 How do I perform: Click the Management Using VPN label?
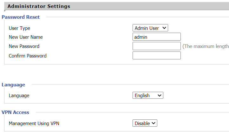click(x=34, y=124)
